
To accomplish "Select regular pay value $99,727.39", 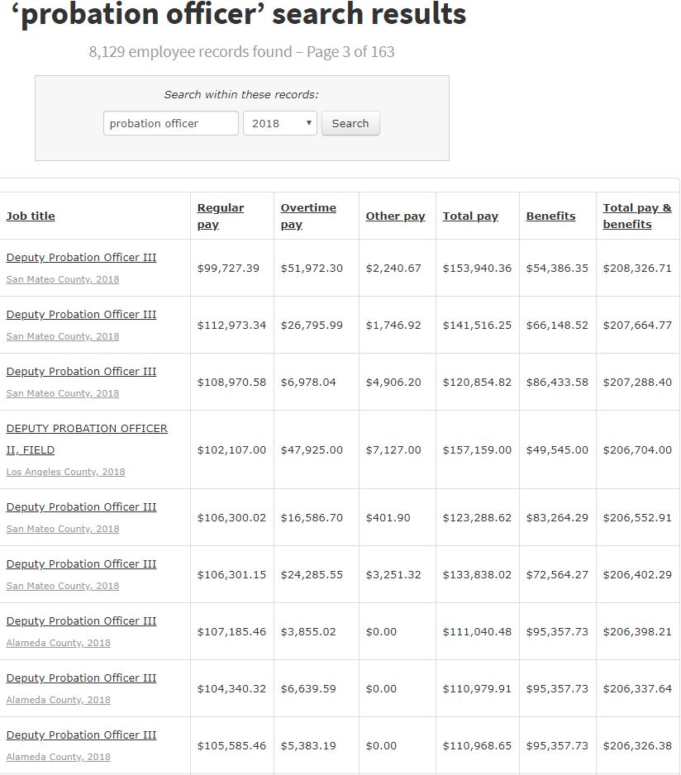I will (228, 269).
